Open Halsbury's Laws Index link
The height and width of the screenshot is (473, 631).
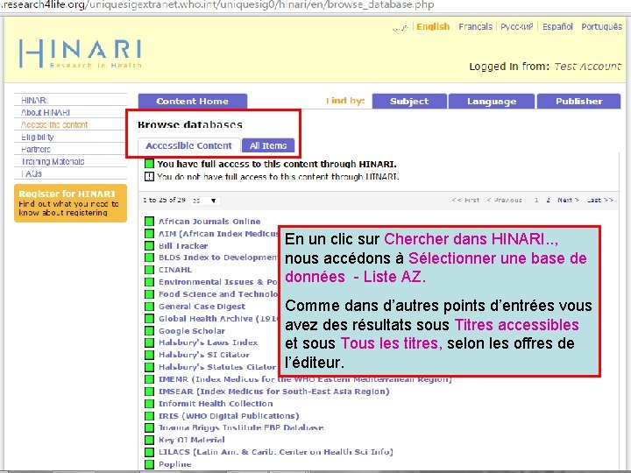(208, 342)
